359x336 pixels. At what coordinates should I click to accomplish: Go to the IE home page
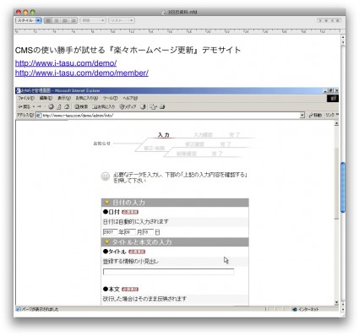pos(67,107)
